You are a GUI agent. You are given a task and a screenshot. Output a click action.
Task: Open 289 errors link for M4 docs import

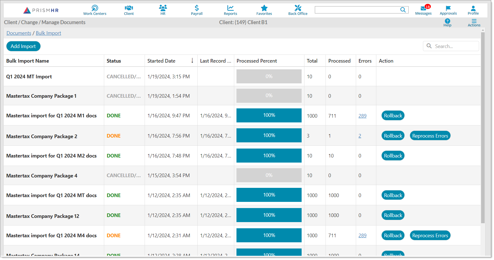tap(362, 236)
